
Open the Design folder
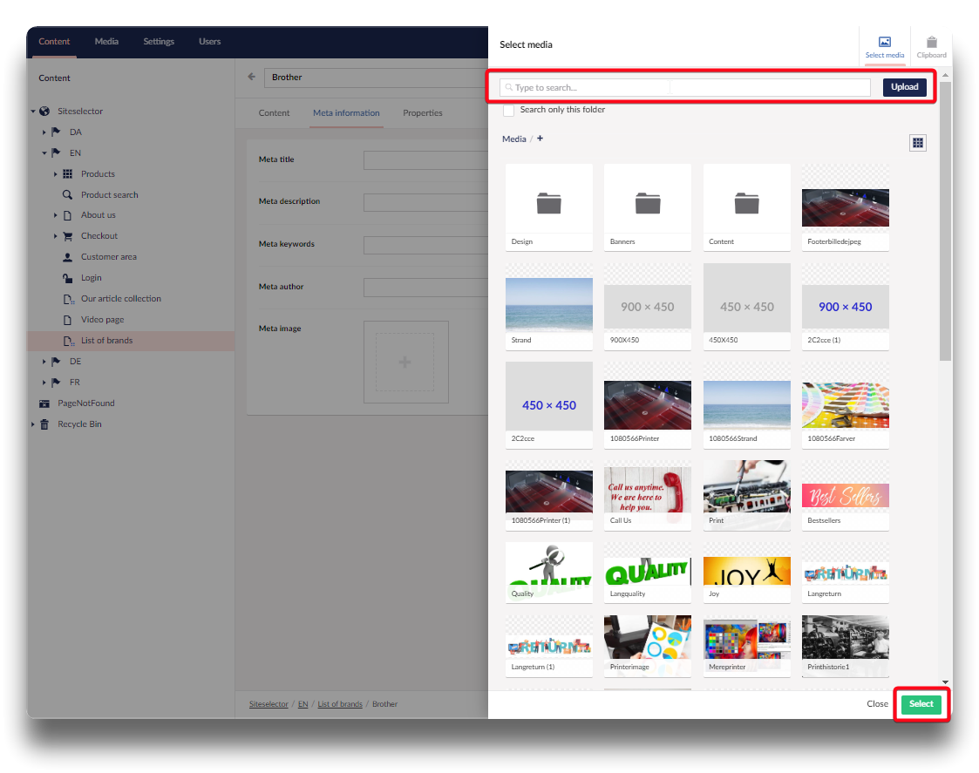pyautogui.click(x=548, y=206)
